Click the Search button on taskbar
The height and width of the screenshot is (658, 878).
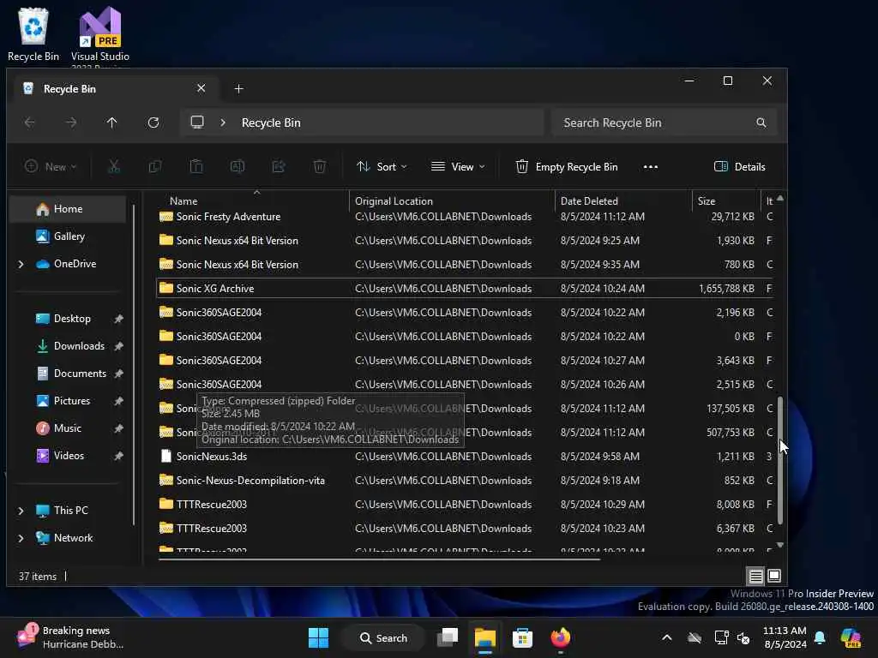pos(384,637)
